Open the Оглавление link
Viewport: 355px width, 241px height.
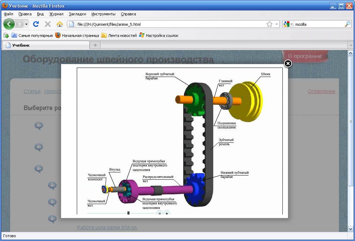(x=321, y=91)
